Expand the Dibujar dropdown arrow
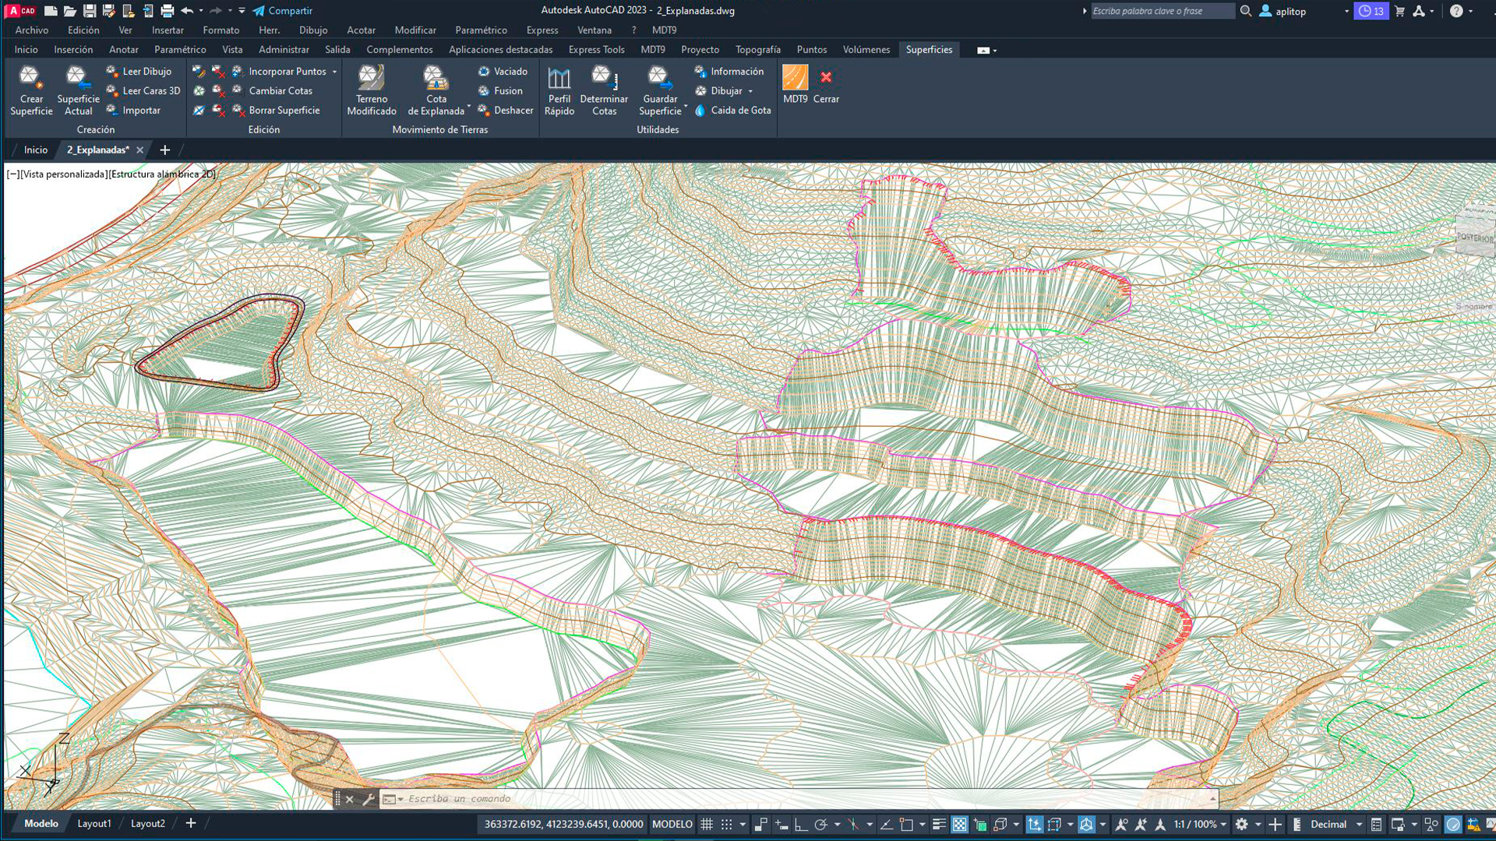Viewport: 1496px width, 841px height. click(750, 91)
